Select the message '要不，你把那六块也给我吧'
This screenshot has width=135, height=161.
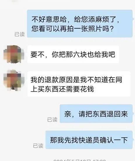pyautogui.click(x=73, y=54)
